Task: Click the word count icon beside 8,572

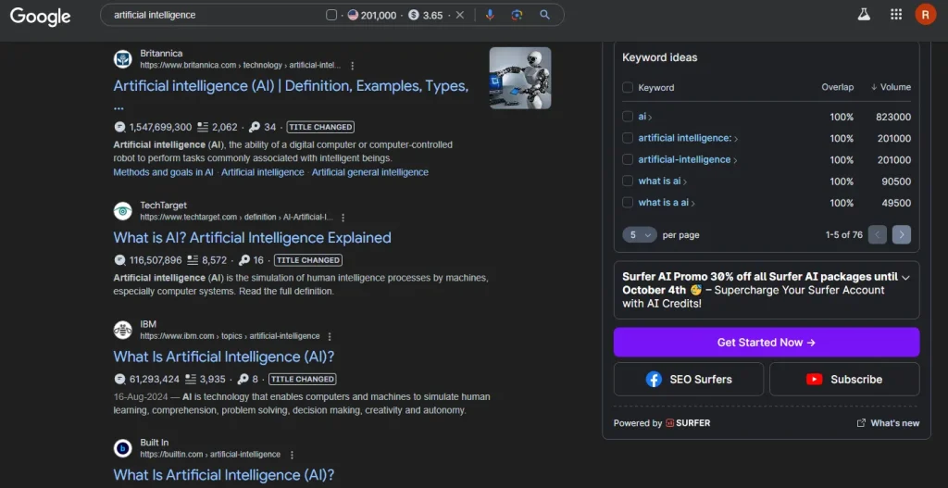Action: 193,260
